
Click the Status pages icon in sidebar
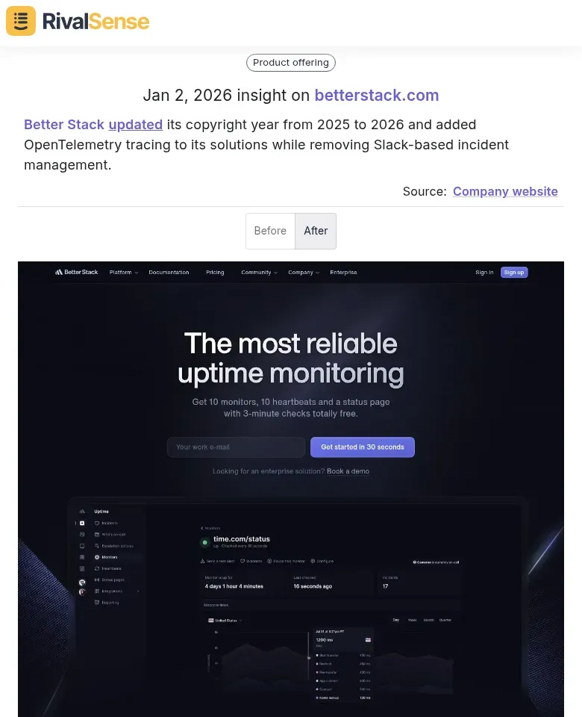pos(96,580)
